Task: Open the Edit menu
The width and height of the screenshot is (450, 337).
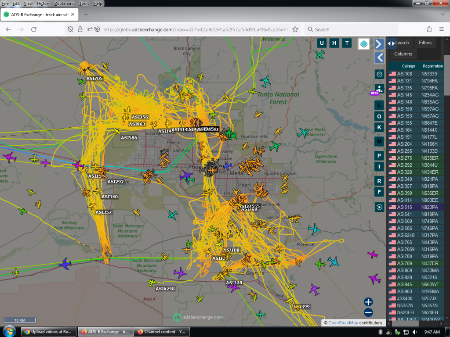Action: (16, 4)
